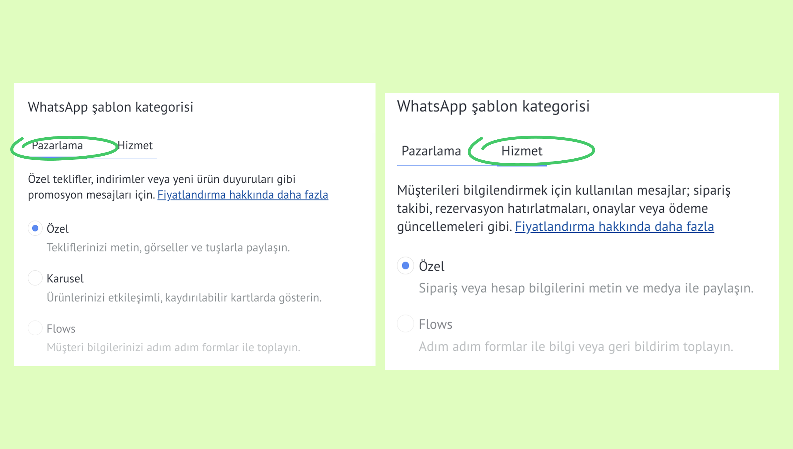Click description 'Sipariş veya hesap bilgilerini metin'

click(586, 288)
